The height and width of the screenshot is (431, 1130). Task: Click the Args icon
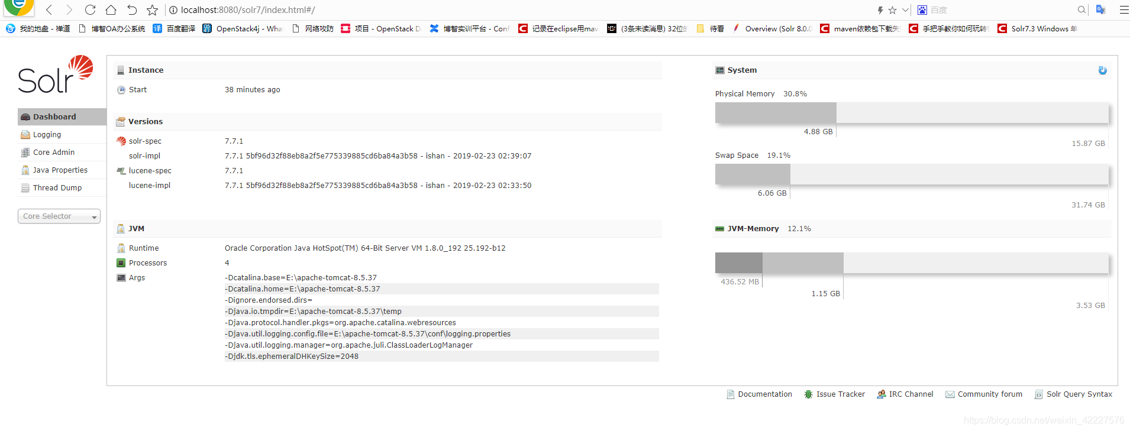coord(121,278)
